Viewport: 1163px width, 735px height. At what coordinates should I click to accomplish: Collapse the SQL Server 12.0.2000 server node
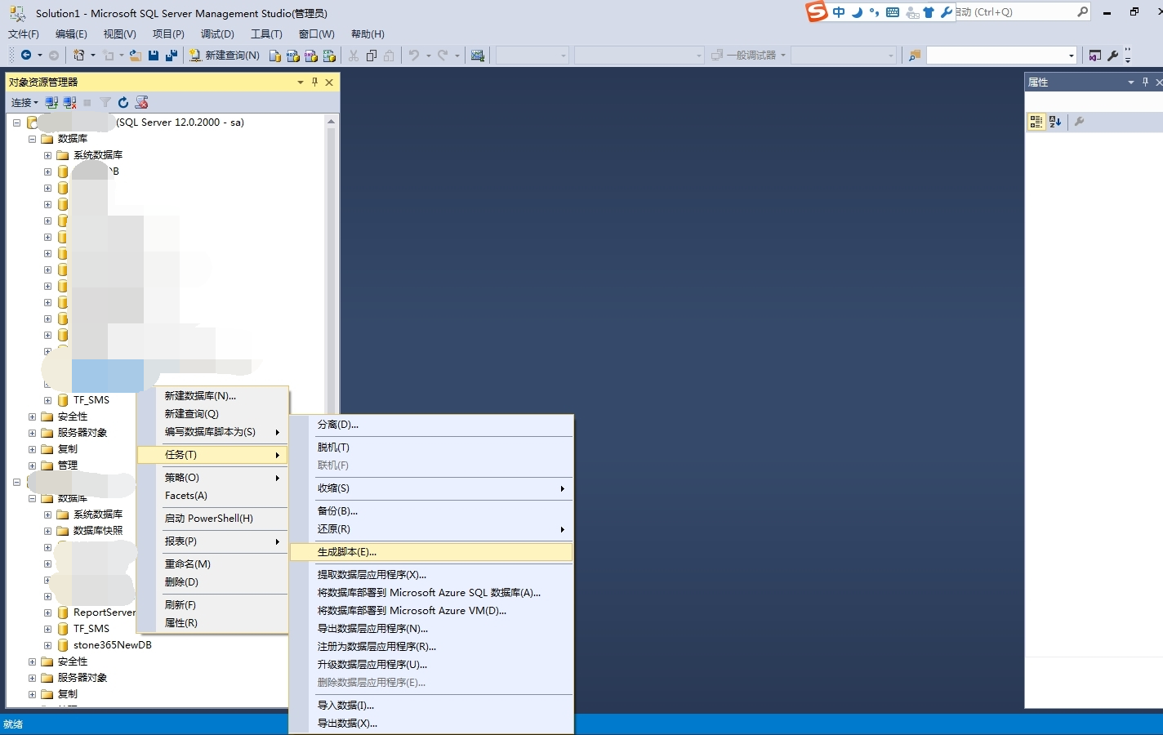tap(16, 122)
